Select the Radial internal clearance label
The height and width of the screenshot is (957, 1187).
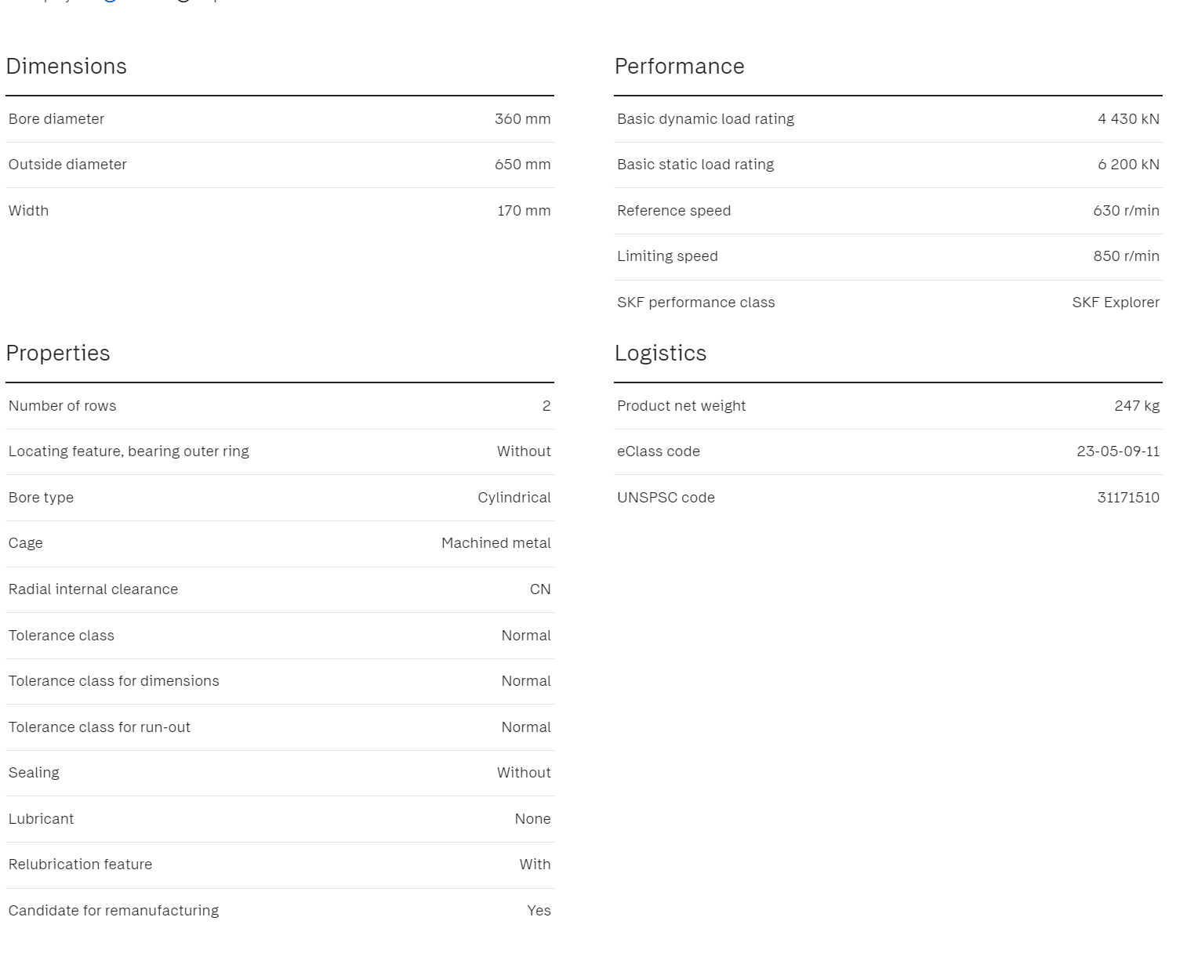93,589
